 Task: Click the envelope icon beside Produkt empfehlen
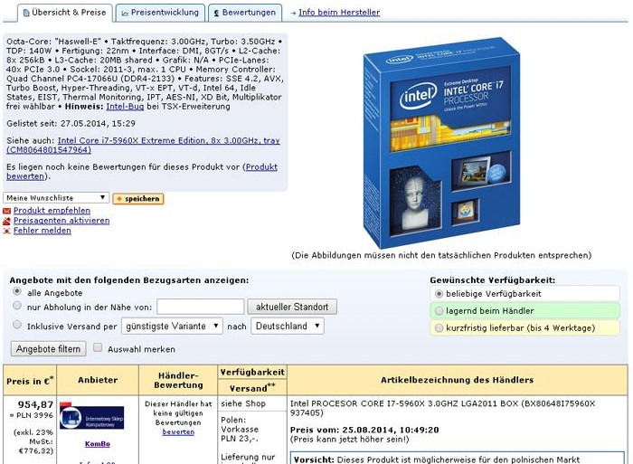[7, 211]
